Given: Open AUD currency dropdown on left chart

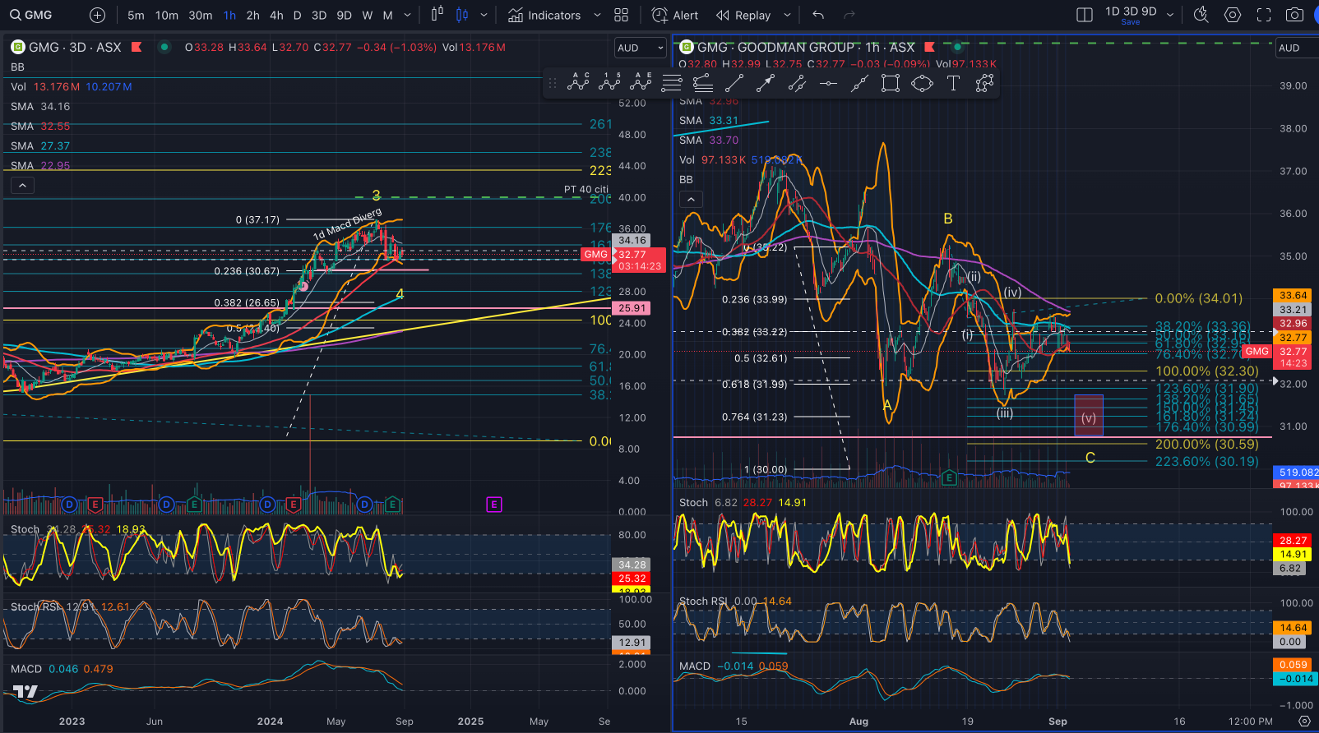Looking at the screenshot, I should click(641, 48).
